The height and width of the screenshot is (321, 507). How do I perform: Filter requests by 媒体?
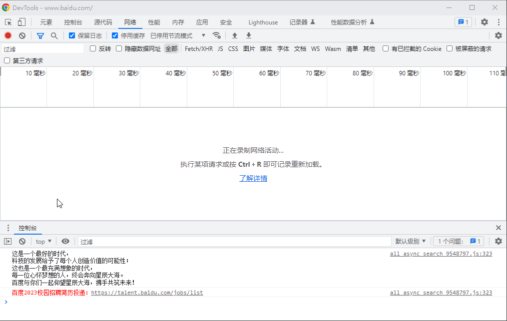(266, 49)
